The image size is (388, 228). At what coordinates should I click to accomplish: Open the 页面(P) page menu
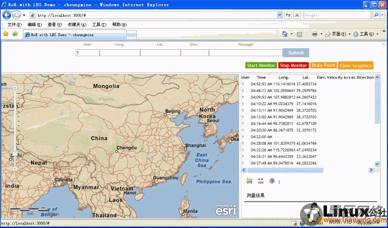338,34
